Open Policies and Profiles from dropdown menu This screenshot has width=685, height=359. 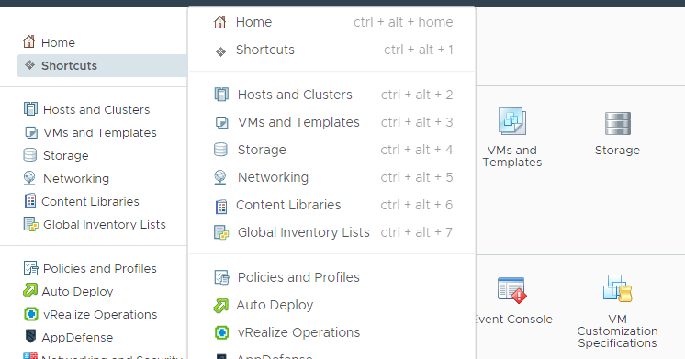333,277
